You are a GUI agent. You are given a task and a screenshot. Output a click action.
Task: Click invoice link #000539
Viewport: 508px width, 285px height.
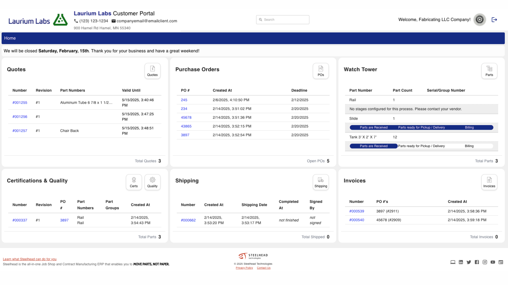(357, 211)
